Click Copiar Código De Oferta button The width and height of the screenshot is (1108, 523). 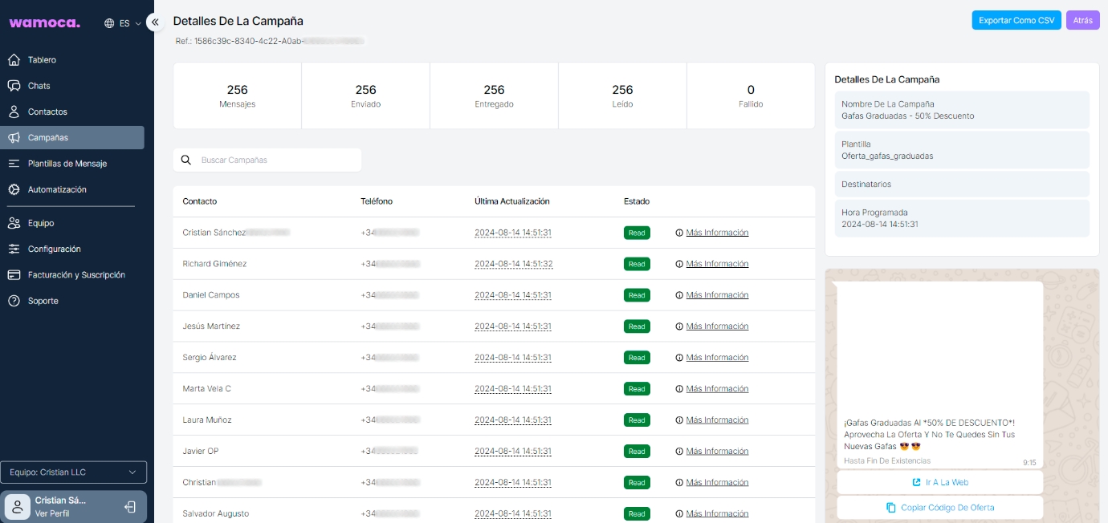pyautogui.click(x=939, y=508)
